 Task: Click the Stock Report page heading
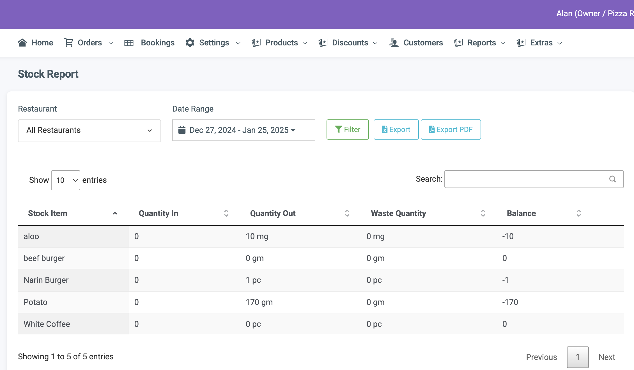point(48,74)
